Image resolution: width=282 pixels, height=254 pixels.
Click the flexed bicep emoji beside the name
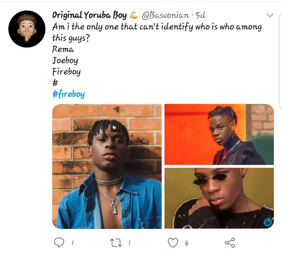[134, 15]
